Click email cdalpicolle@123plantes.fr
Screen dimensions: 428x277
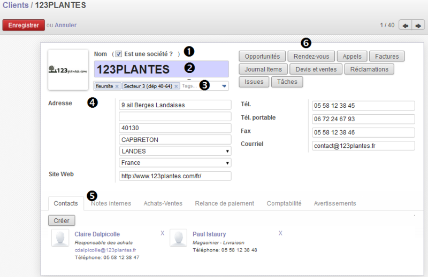click(x=105, y=250)
